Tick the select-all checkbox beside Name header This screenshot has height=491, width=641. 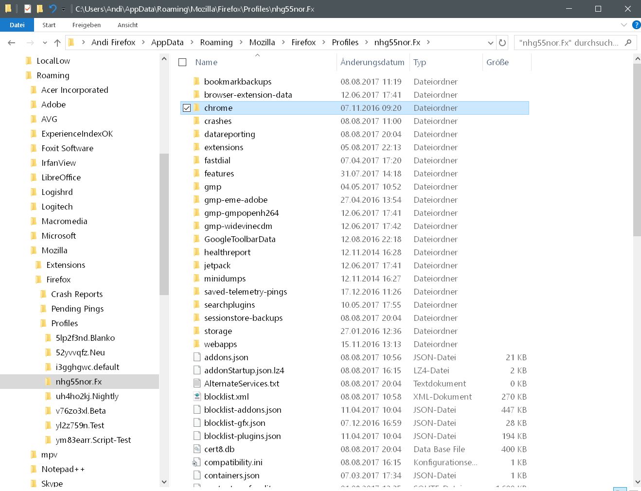183,62
